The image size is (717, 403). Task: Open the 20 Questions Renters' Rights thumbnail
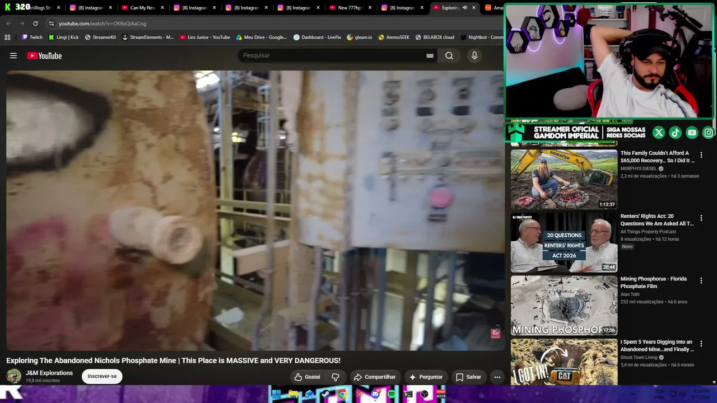tap(564, 242)
